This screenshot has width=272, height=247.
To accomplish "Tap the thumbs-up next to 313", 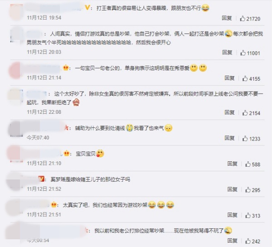I will pos(248,215).
